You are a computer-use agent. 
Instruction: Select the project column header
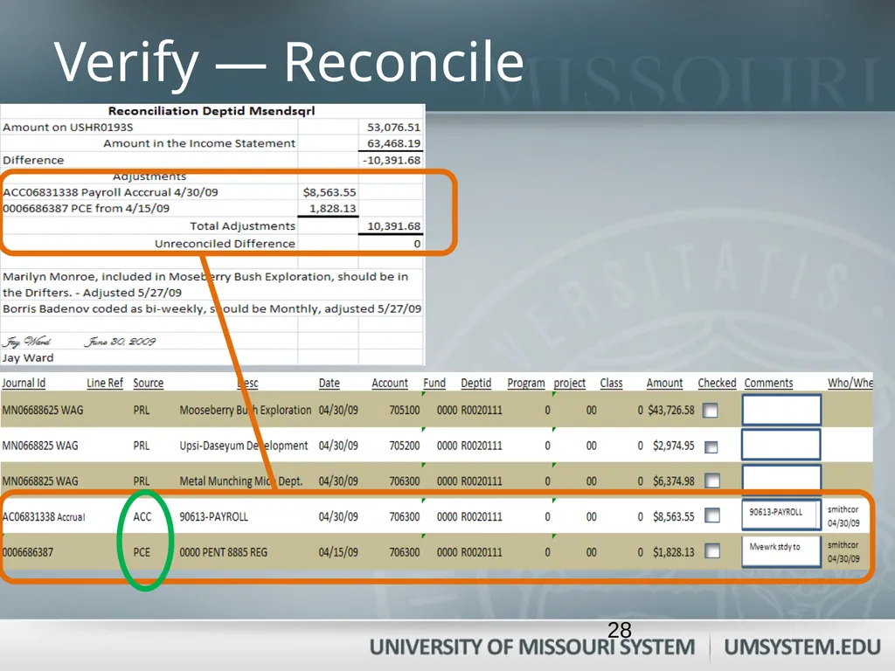coord(569,383)
